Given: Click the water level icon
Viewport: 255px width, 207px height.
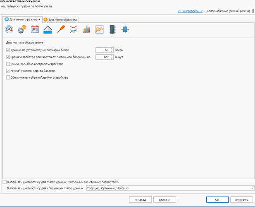Looking at the screenshot, I should tap(48, 29).
